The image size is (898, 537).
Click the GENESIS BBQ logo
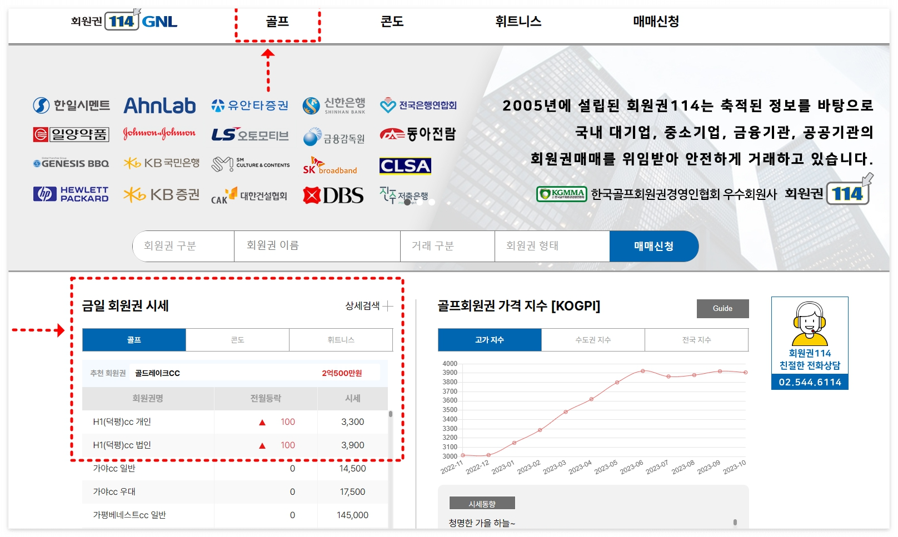pyautogui.click(x=71, y=163)
